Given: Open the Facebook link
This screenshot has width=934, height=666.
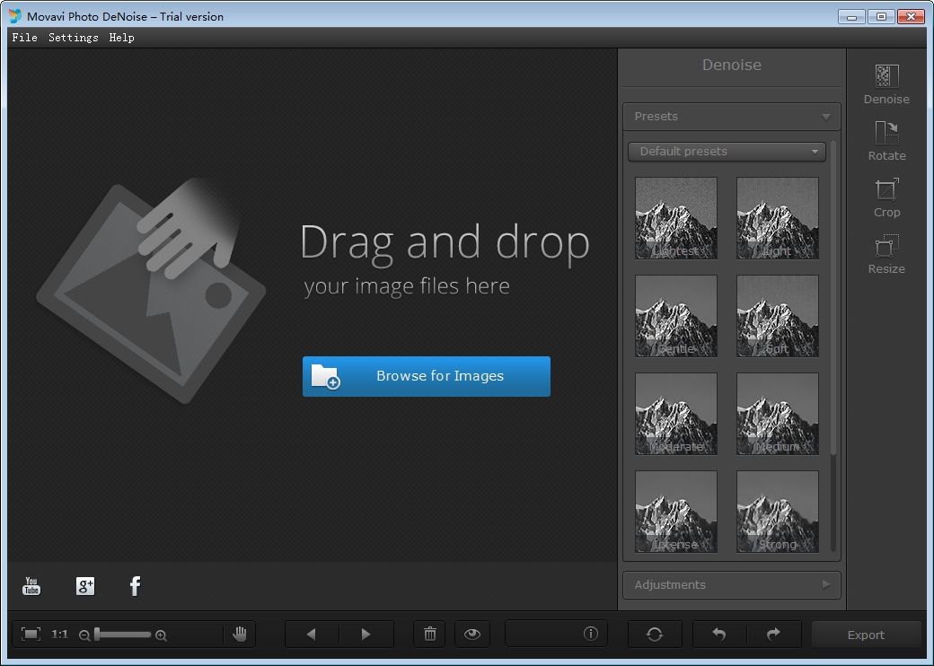Looking at the screenshot, I should pyautogui.click(x=136, y=586).
